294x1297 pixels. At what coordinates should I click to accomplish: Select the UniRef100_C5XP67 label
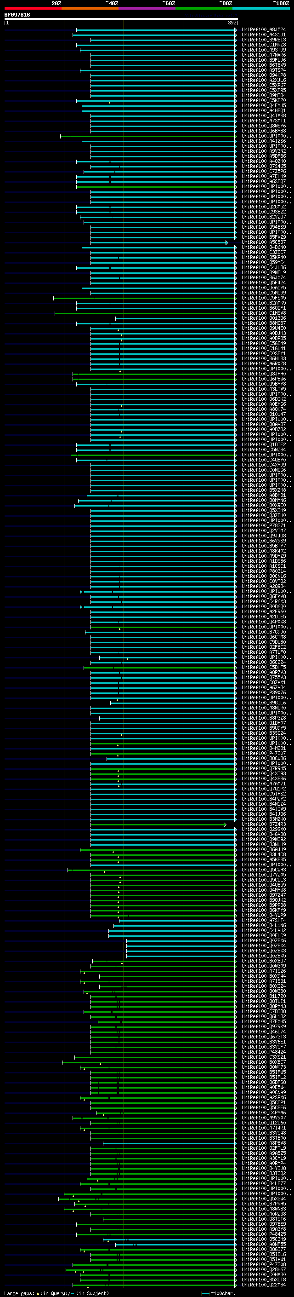click(x=263, y=85)
